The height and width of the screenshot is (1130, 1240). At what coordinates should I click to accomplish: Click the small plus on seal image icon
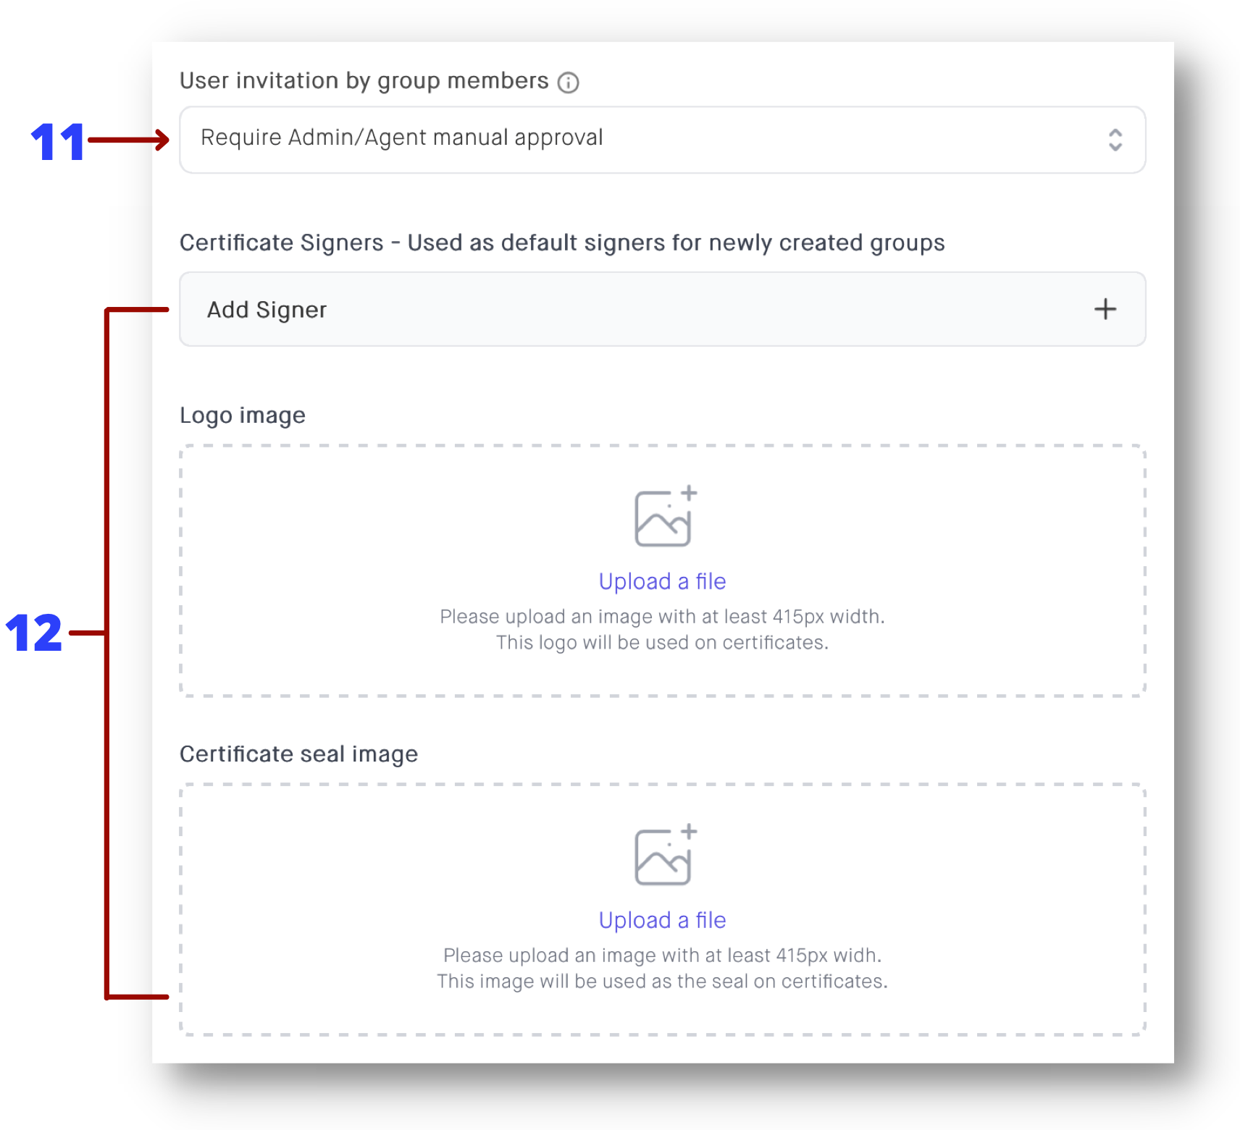[x=689, y=832]
